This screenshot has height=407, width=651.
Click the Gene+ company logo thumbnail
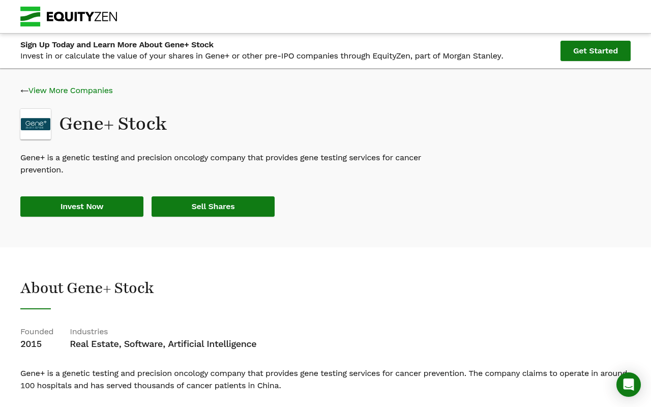pyautogui.click(x=36, y=124)
